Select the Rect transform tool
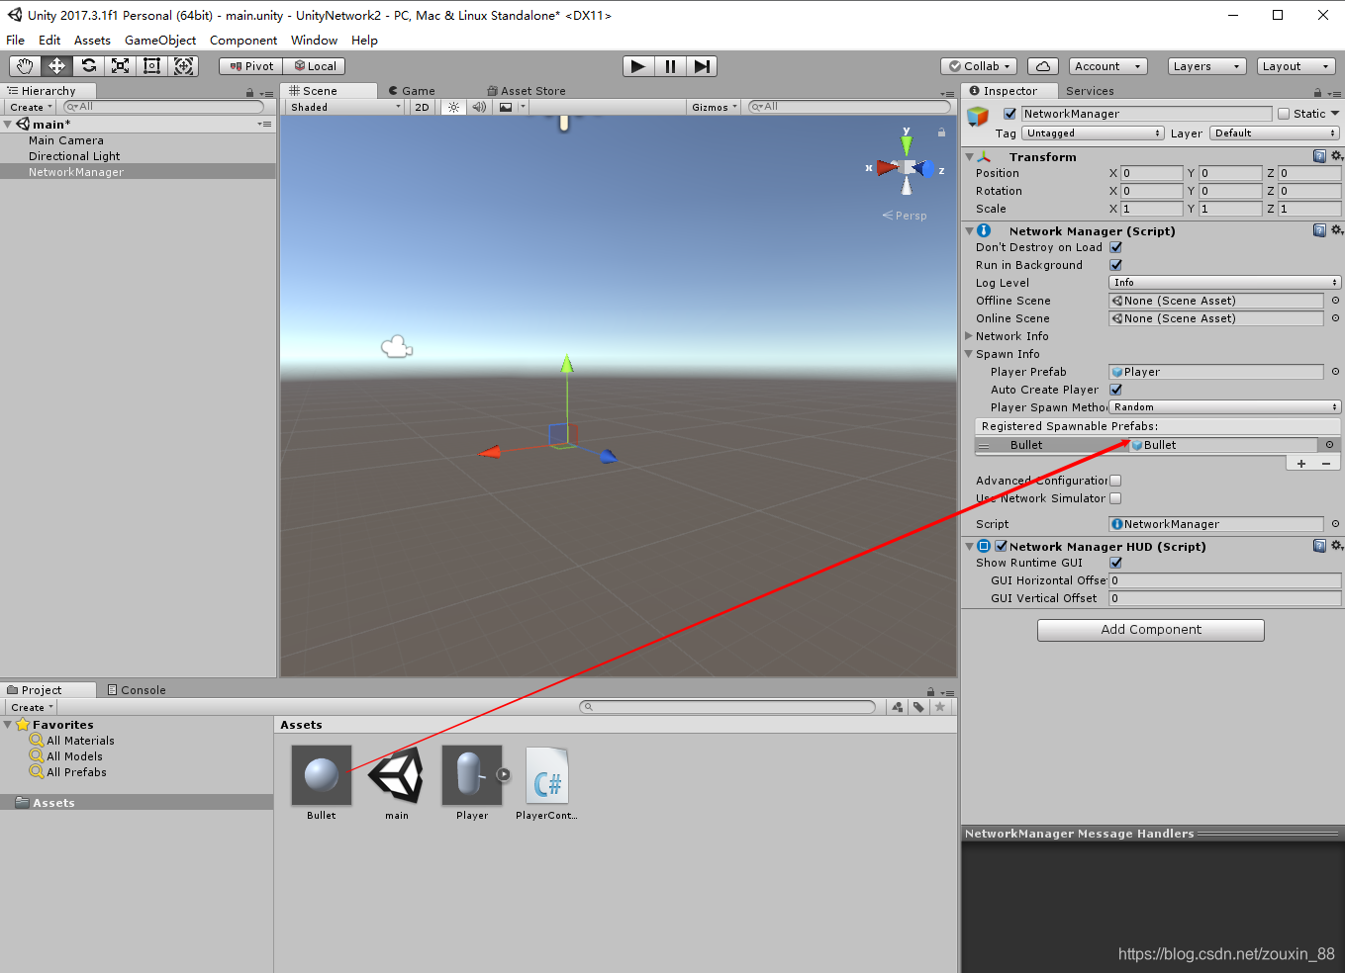 (x=151, y=65)
